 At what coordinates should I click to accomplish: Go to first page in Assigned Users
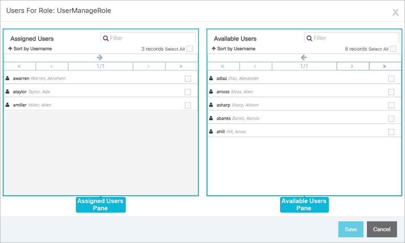[19, 66]
